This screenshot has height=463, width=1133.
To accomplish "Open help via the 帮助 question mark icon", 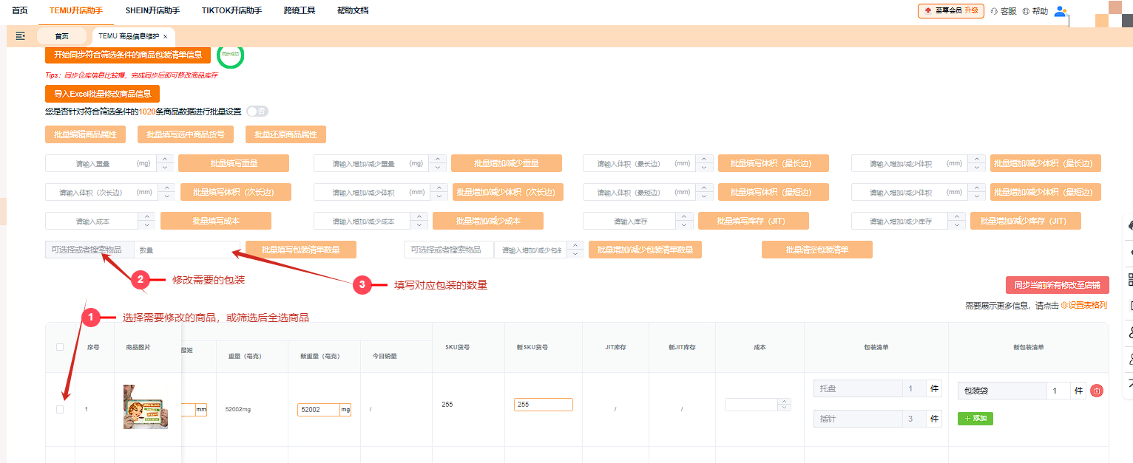I will click(1026, 11).
